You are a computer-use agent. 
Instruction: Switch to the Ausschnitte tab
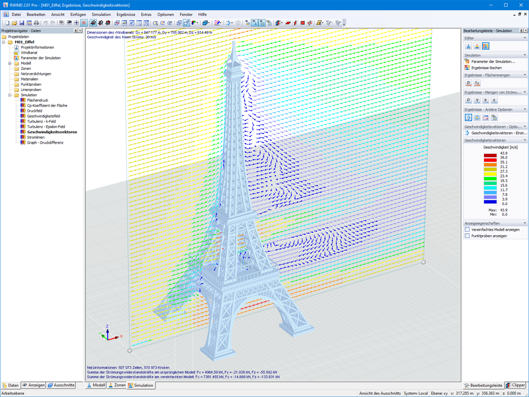click(61, 385)
